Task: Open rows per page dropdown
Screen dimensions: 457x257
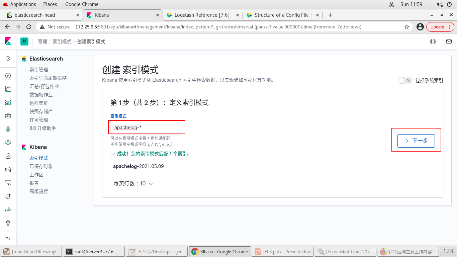Action: click(x=133, y=183)
